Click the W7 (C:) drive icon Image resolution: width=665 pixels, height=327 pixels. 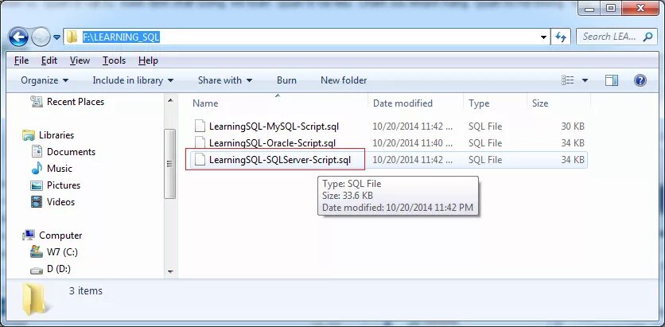coord(37,252)
